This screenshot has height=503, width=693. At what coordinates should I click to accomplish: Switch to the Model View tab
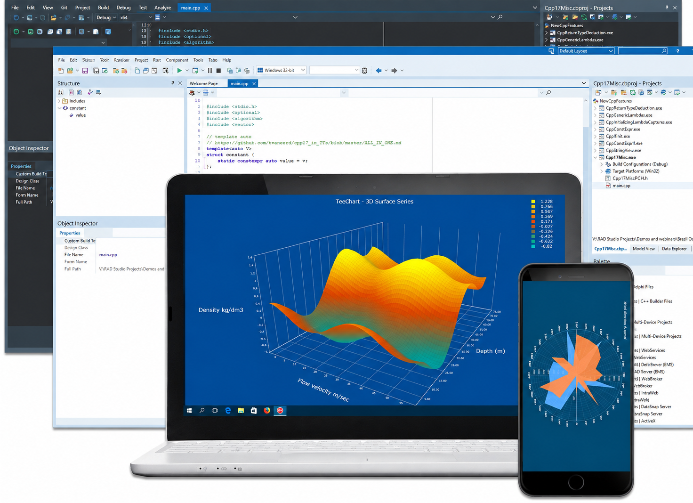[x=644, y=249]
